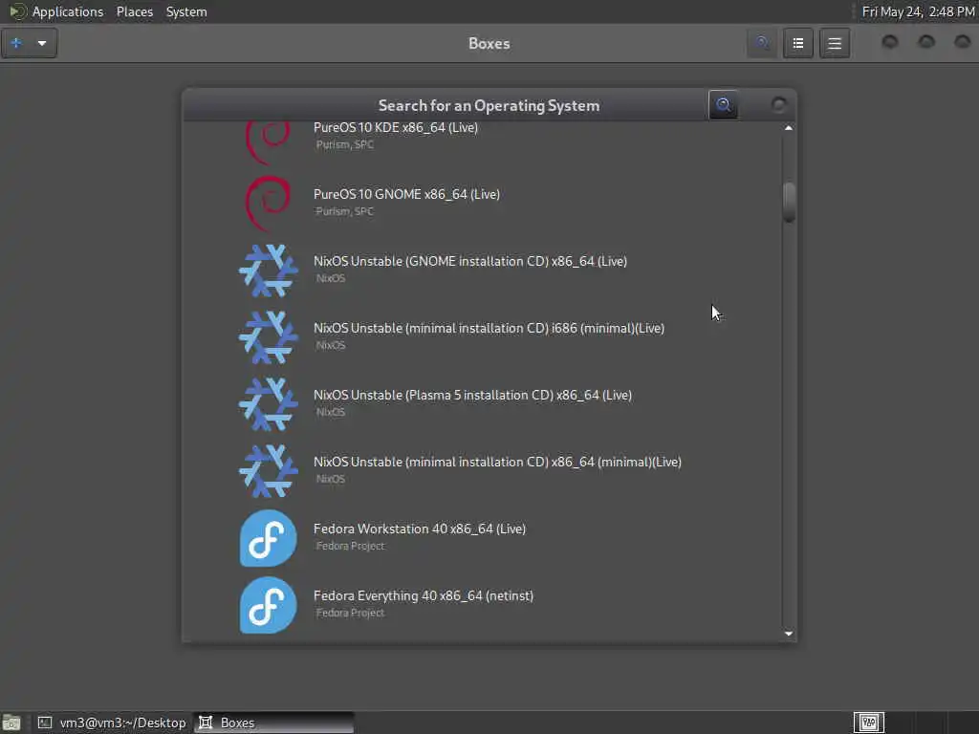Click the Fedora Everything 40 logo

click(268, 604)
